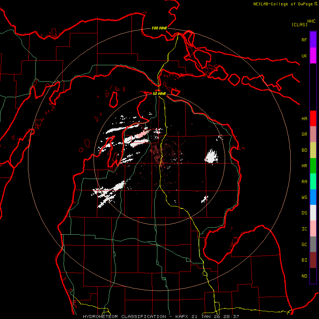Click the HR green legend swatch
319x319 pixels.
pyautogui.click(x=313, y=166)
